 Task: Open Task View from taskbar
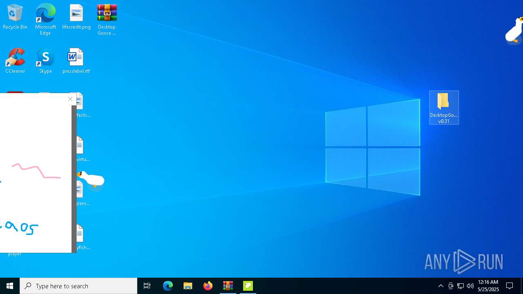147,286
